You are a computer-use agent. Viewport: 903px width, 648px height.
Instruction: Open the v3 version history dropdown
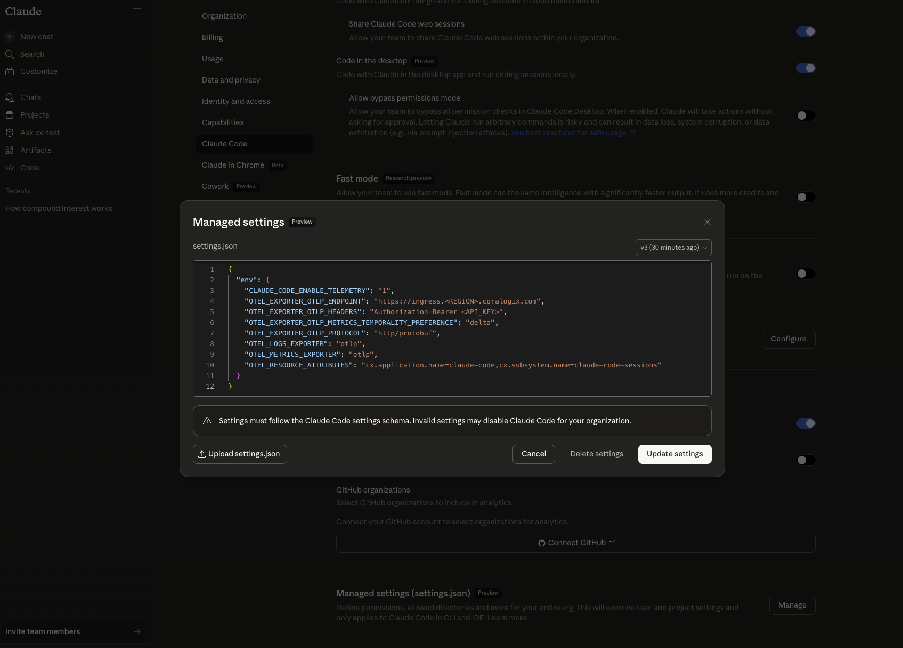click(673, 248)
